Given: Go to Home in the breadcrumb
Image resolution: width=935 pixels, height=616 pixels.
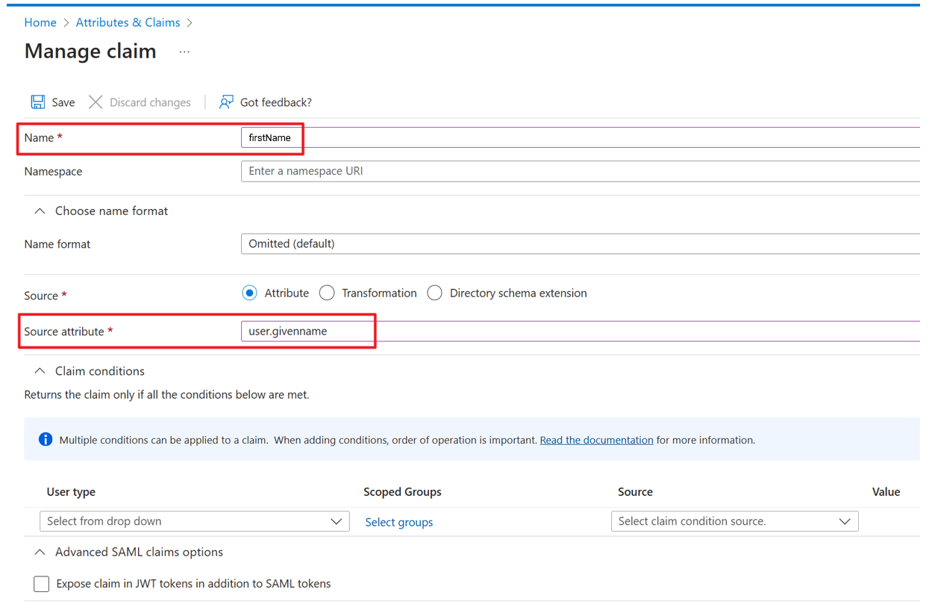Looking at the screenshot, I should coord(40,22).
